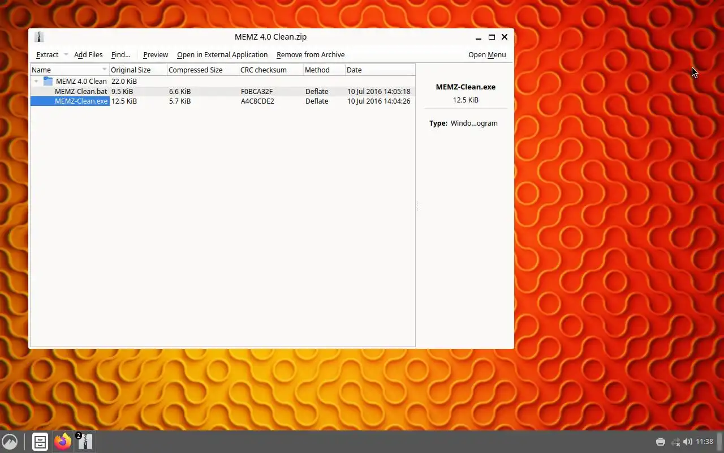Image resolution: width=724 pixels, height=453 pixels.
Task: Click Open in External Application
Action: 222,55
